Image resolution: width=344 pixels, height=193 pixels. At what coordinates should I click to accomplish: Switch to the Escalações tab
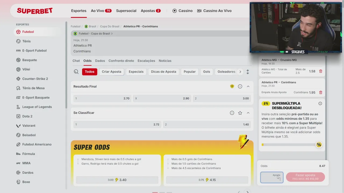click(146, 61)
